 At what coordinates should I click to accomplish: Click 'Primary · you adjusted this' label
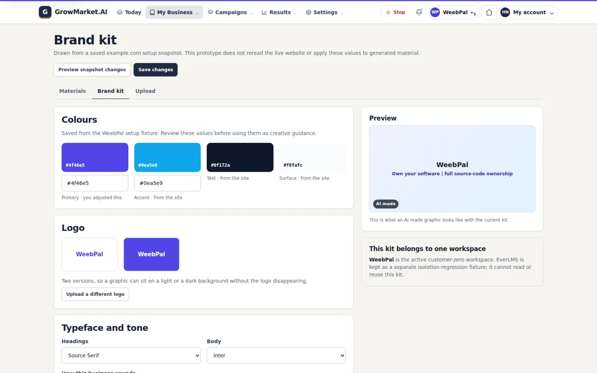tap(92, 197)
